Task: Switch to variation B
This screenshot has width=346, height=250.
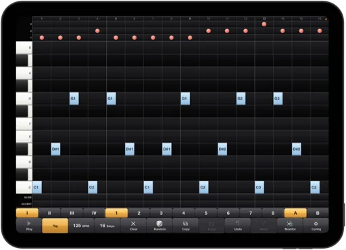Action: tap(318, 213)
